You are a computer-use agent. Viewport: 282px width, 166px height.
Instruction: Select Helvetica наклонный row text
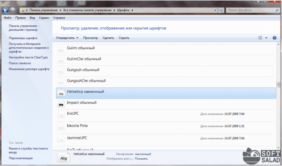(85, 92)
